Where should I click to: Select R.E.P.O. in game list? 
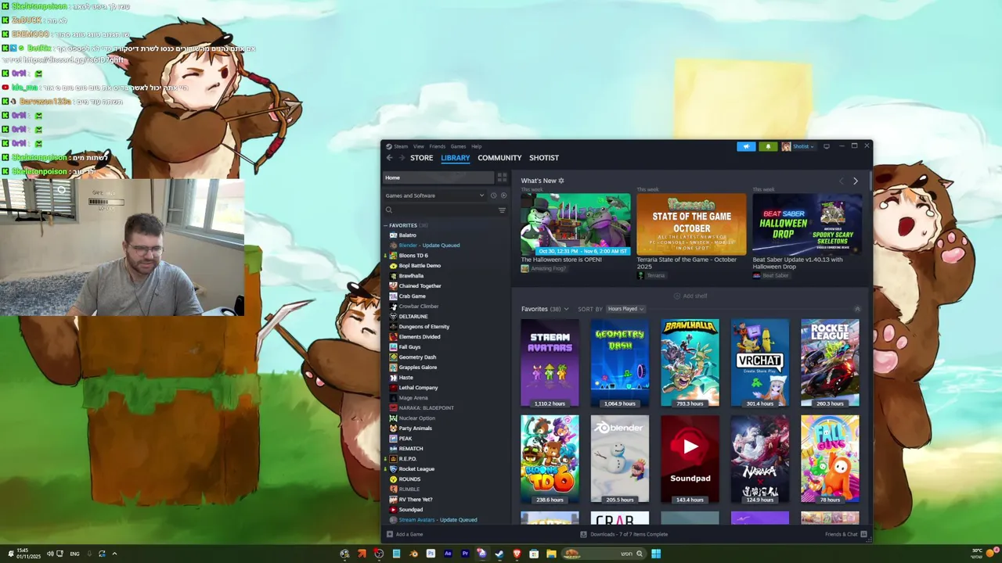[x=408, y=459]
